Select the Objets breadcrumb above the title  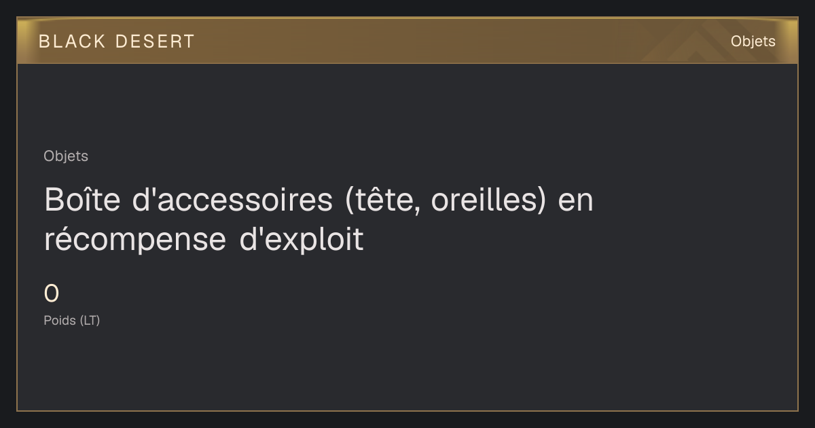click(66, 156)
